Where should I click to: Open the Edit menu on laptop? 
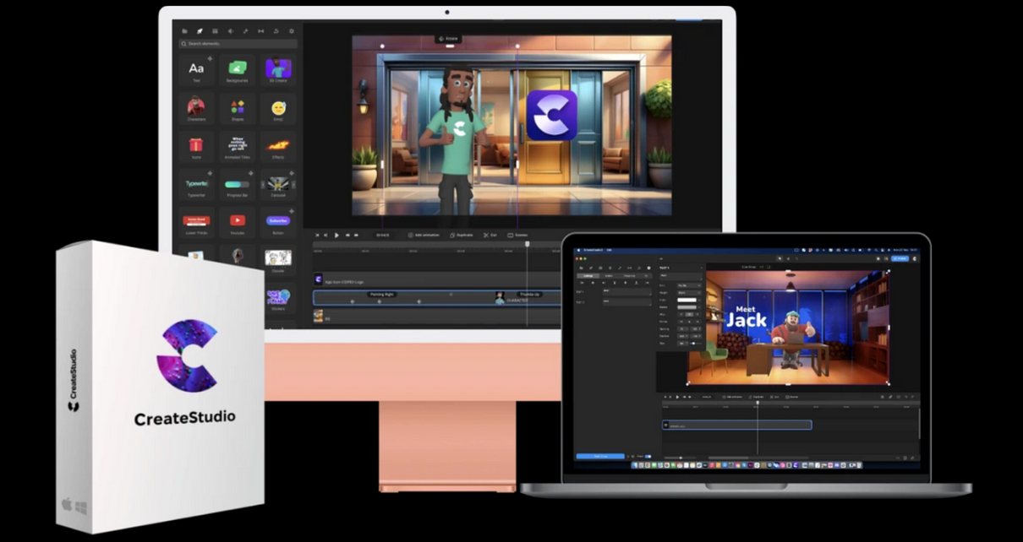610,250
